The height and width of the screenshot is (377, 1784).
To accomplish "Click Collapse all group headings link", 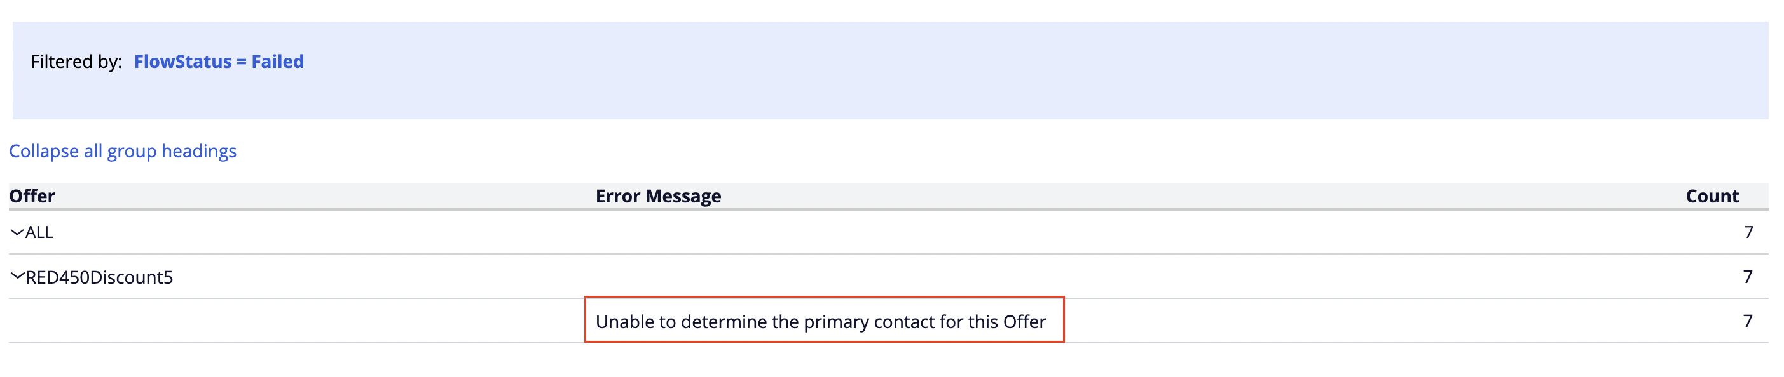I will point(123,151).
